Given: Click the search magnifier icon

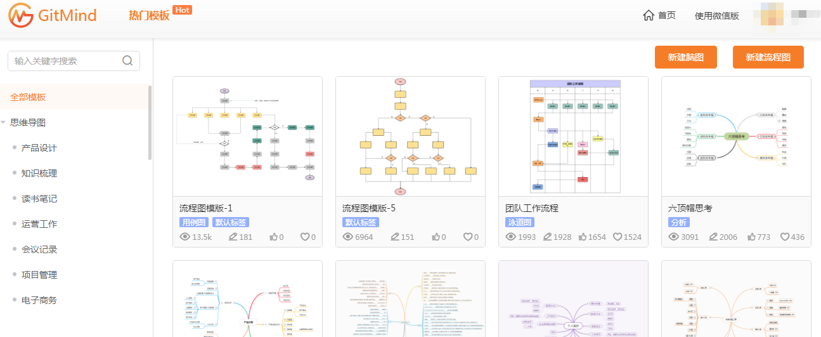Looking at the screenshot, I should 127,61.
